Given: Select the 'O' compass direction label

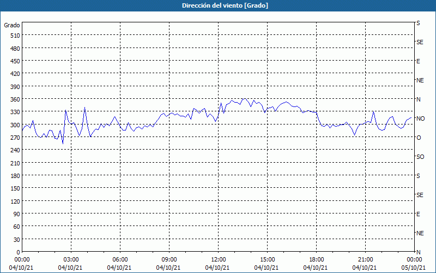Looking at the screenshot, I should point(419,138).
